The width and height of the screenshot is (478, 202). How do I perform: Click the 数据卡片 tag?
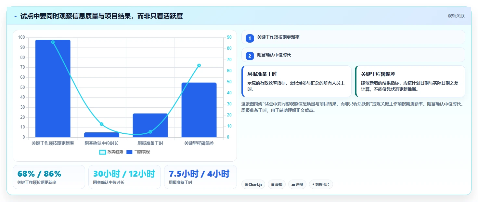[x=321, y=184]
